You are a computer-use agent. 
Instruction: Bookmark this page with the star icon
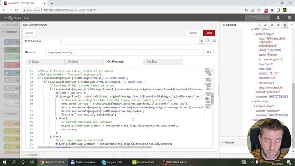click(259, 10)
